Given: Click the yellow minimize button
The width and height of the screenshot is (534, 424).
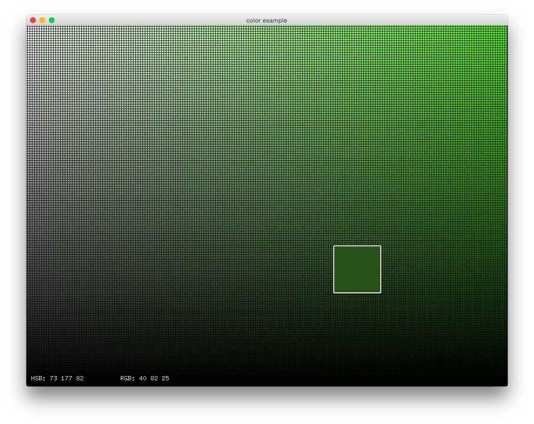Looking at the screenshot, I should 42,20.
